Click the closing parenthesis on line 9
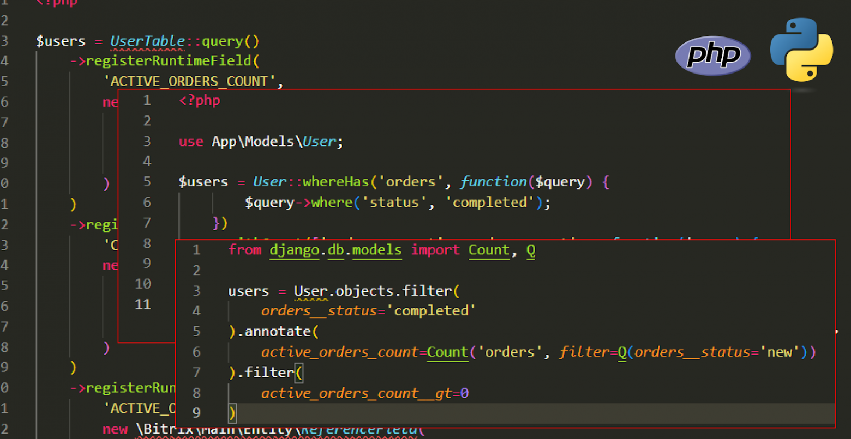Screen dimensions: 851x439 [x=233, y=413]
